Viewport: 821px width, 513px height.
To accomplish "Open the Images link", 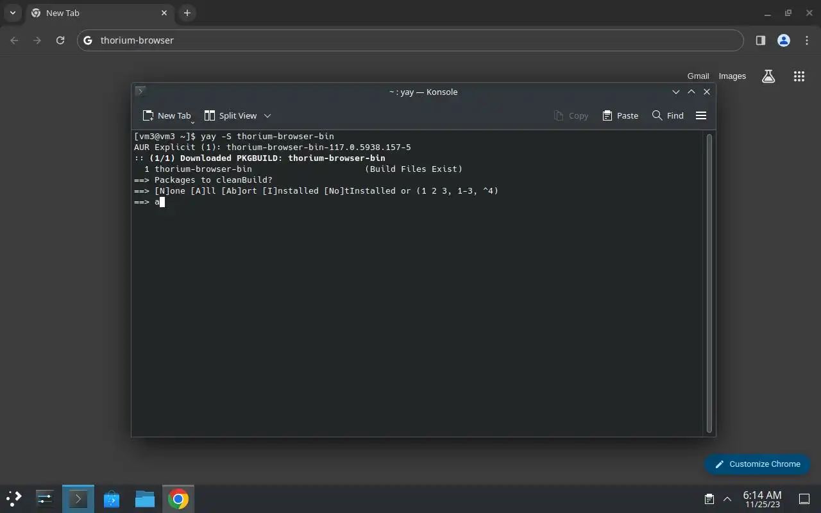I will 732,76.
